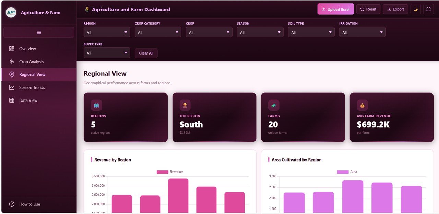Expand the BUYER TYPE dropdown
This screenshot has width=439, height=214.
tap(107, 53)
